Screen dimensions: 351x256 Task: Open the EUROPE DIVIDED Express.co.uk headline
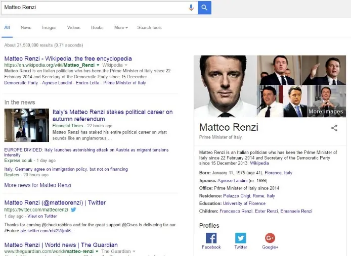86,152
